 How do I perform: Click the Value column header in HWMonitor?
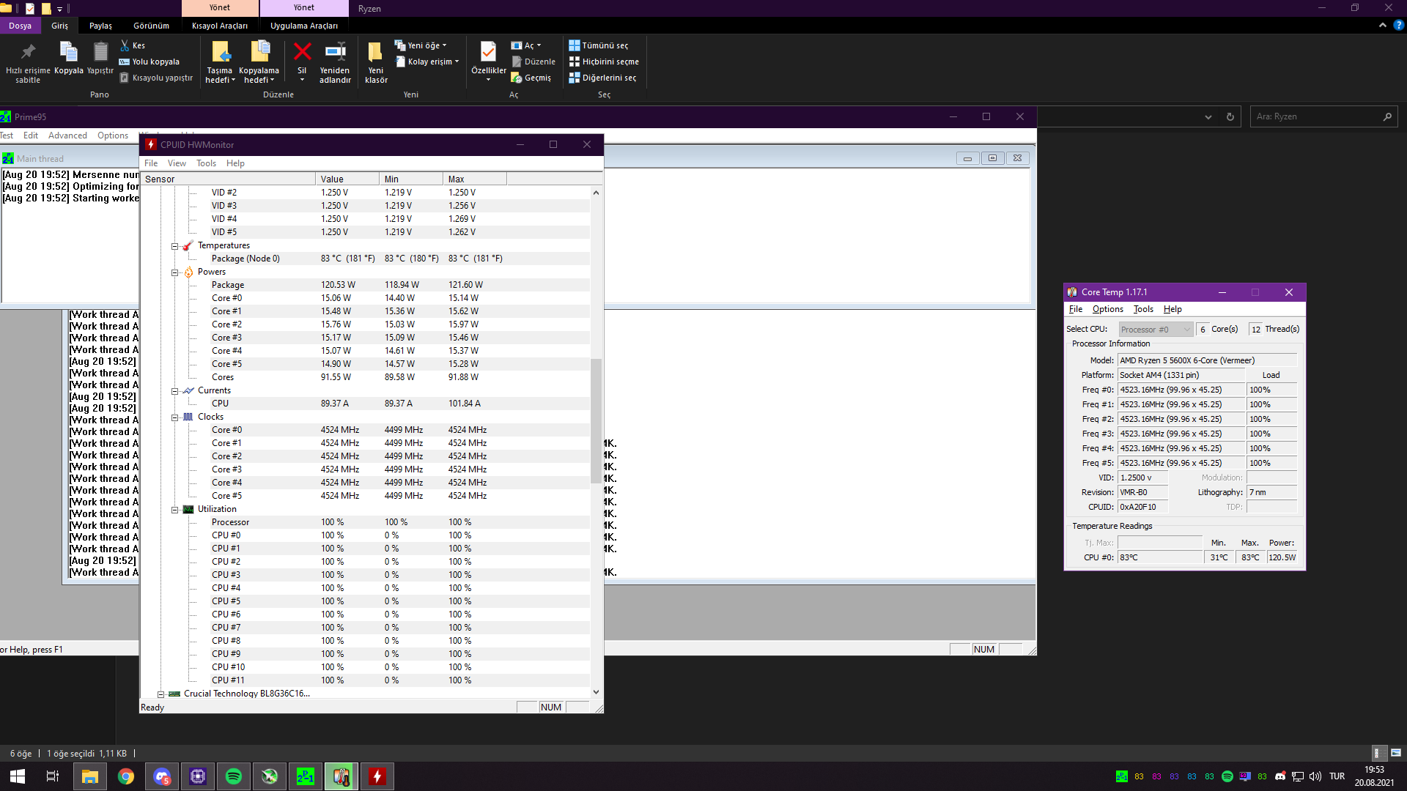[348, 179]
